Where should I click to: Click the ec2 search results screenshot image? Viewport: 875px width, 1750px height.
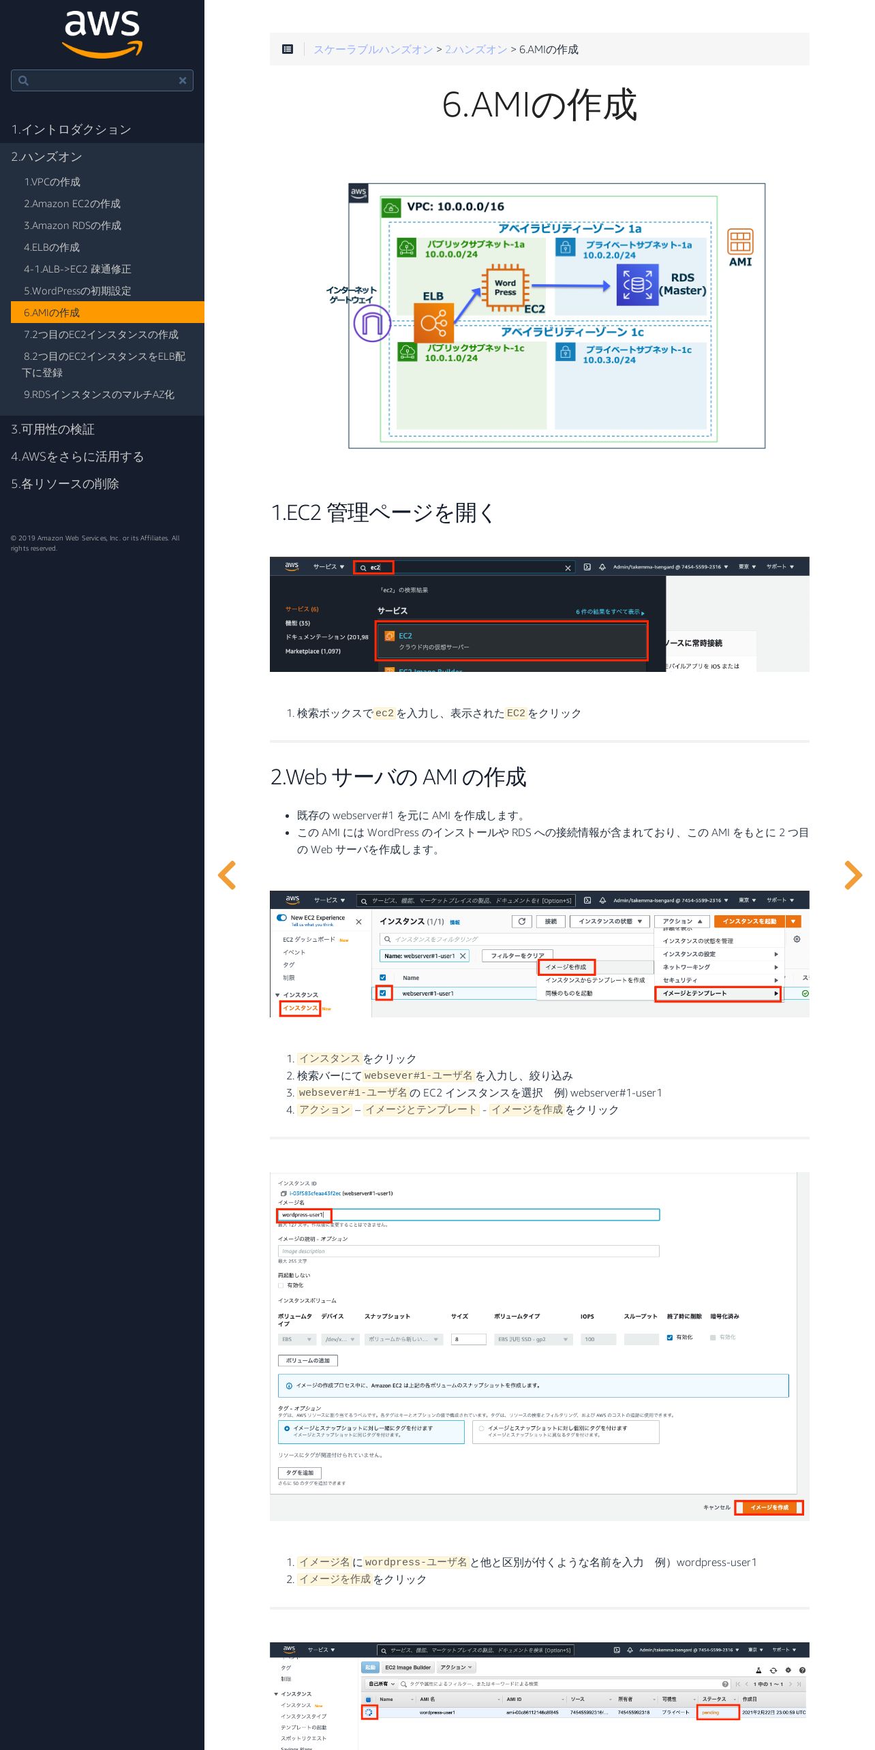point(540,614)
